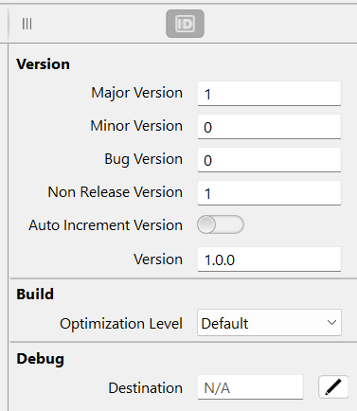Click into the Non Release Version field
The width and height of the screenshot is (357, 411).
pos(269,193)
